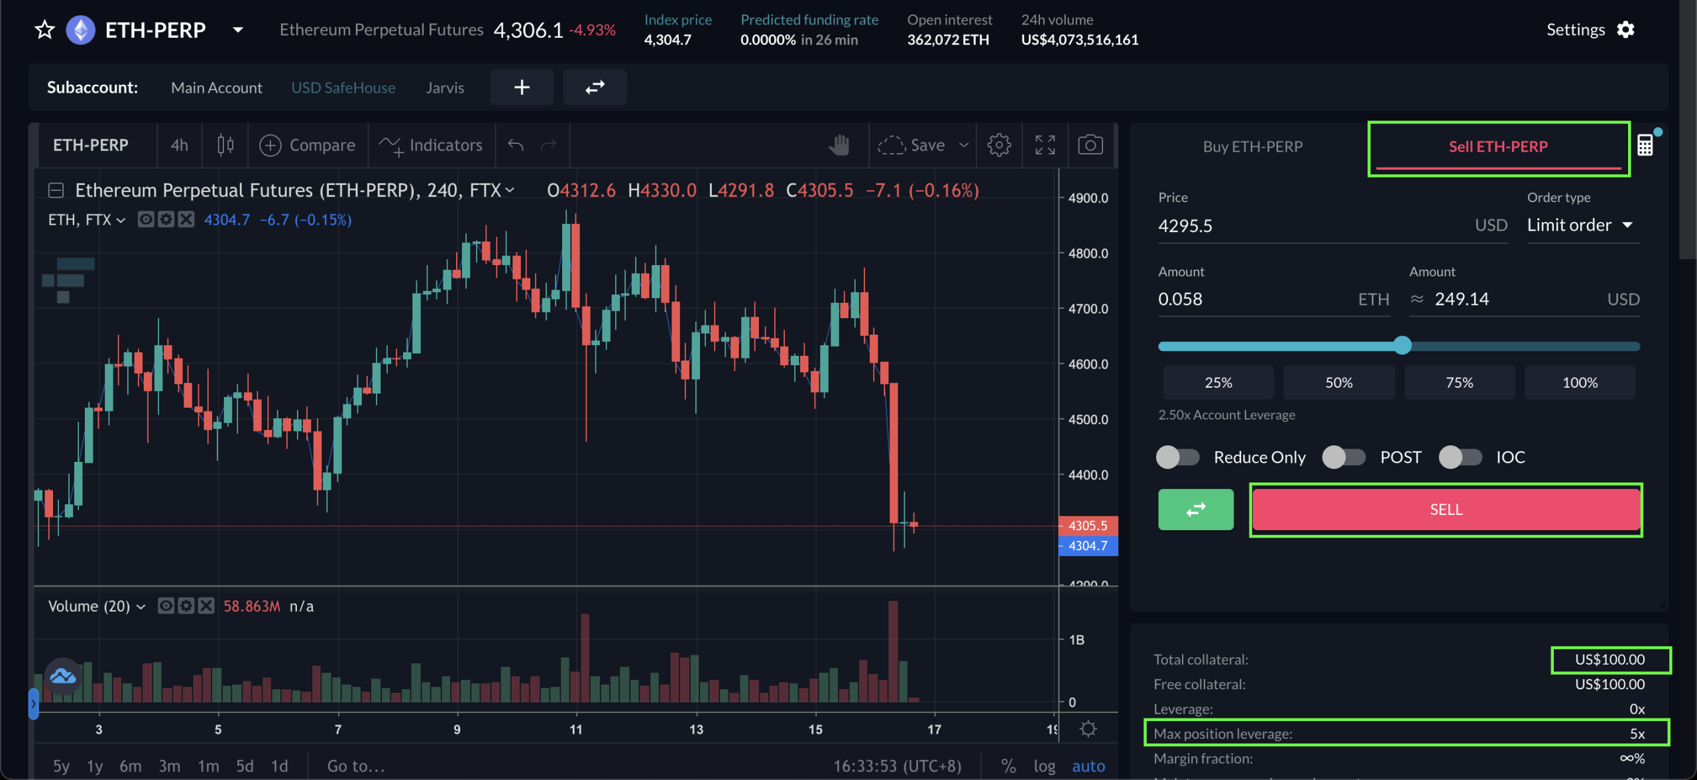
Task: Open price axis settings gear icon
Action: click(1088, 729)
